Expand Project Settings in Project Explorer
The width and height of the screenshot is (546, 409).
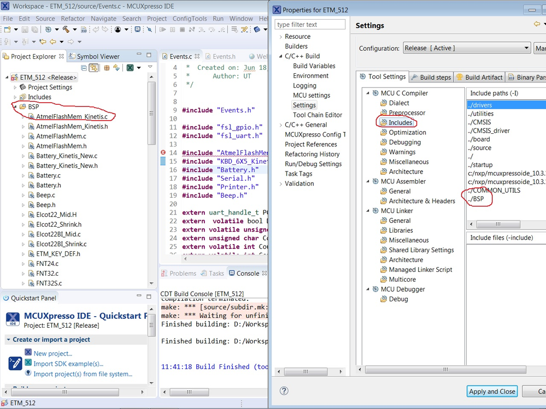pyautogui.click(x=15, y=87)
